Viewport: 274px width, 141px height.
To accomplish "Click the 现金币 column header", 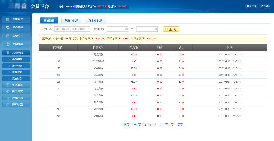I will pyautogui.click(x=134, y=47).
